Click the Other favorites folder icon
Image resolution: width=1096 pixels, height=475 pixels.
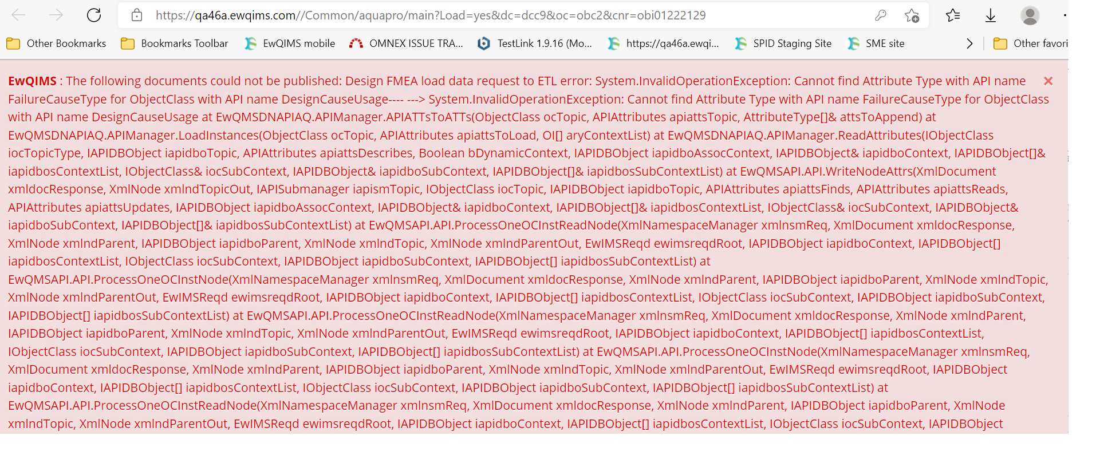(x=1000, y=43)
